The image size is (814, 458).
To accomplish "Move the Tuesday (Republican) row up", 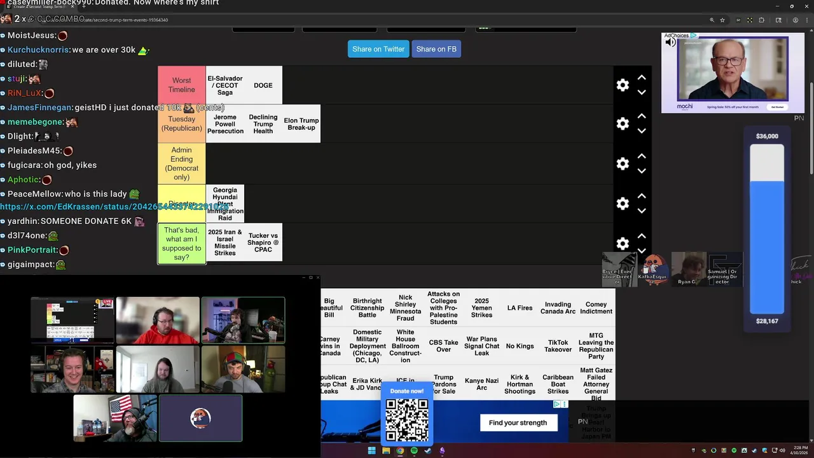I will pyautogui.click(x=642, y=116).
